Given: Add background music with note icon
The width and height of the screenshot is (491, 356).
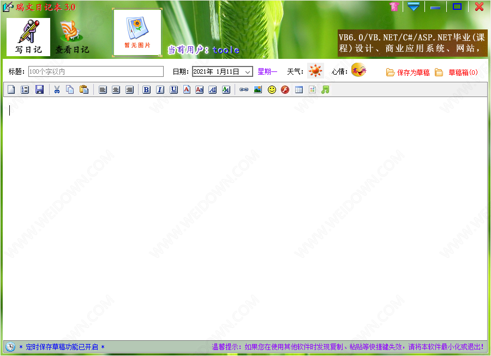Looking at the screenshot, I should 326,90.
